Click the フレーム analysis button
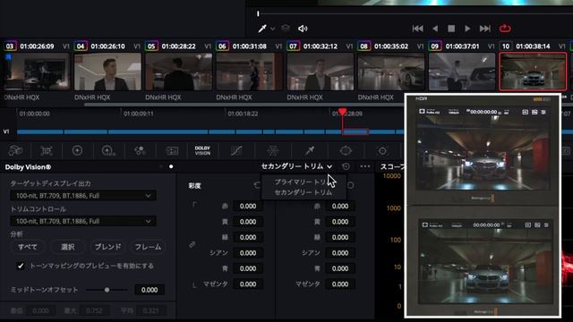 148,247
